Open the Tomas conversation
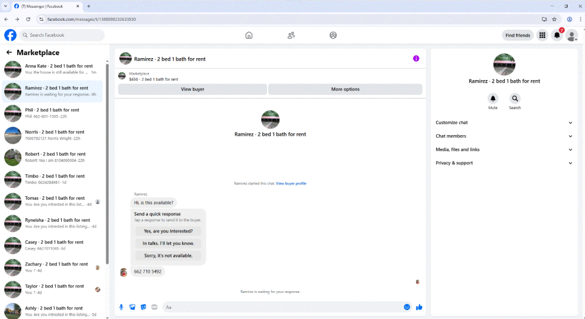Image resolution: width=585 pixels, height=319 pixels. click(53, 201)
